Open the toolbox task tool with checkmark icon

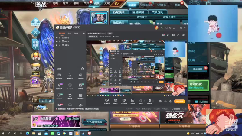coord(80,76)
